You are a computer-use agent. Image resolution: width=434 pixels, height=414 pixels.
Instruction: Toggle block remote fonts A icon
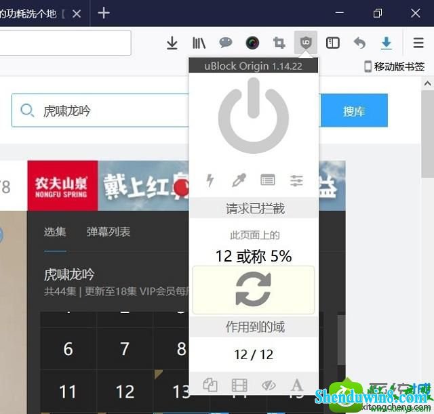pyautogui.click(x=297, y=385)
